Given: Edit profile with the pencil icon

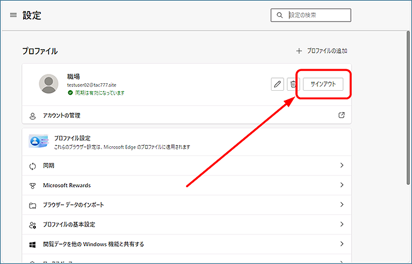Looking at the screenshot, I should [277, 84].
